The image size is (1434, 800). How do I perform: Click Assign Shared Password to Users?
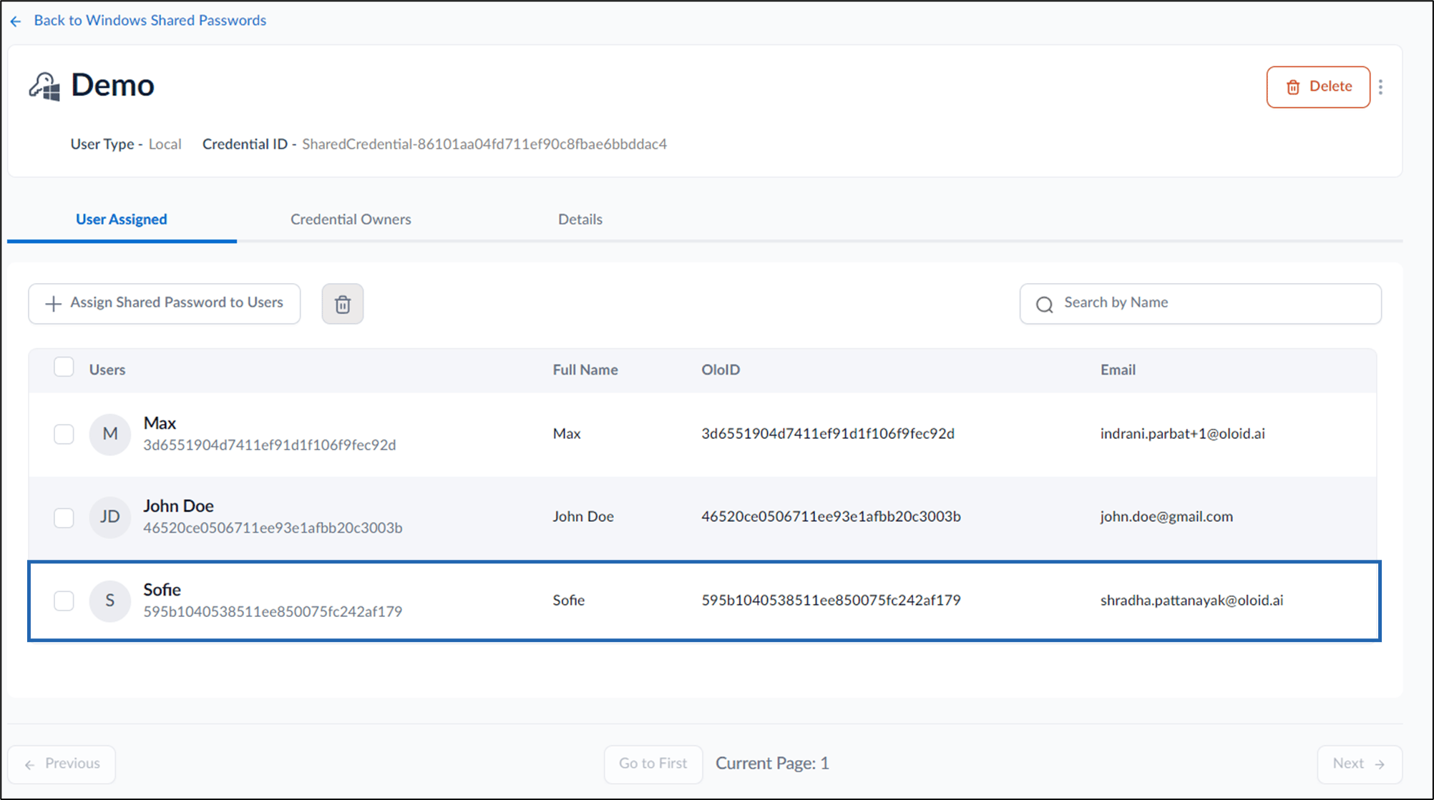(x=165, y=304)
